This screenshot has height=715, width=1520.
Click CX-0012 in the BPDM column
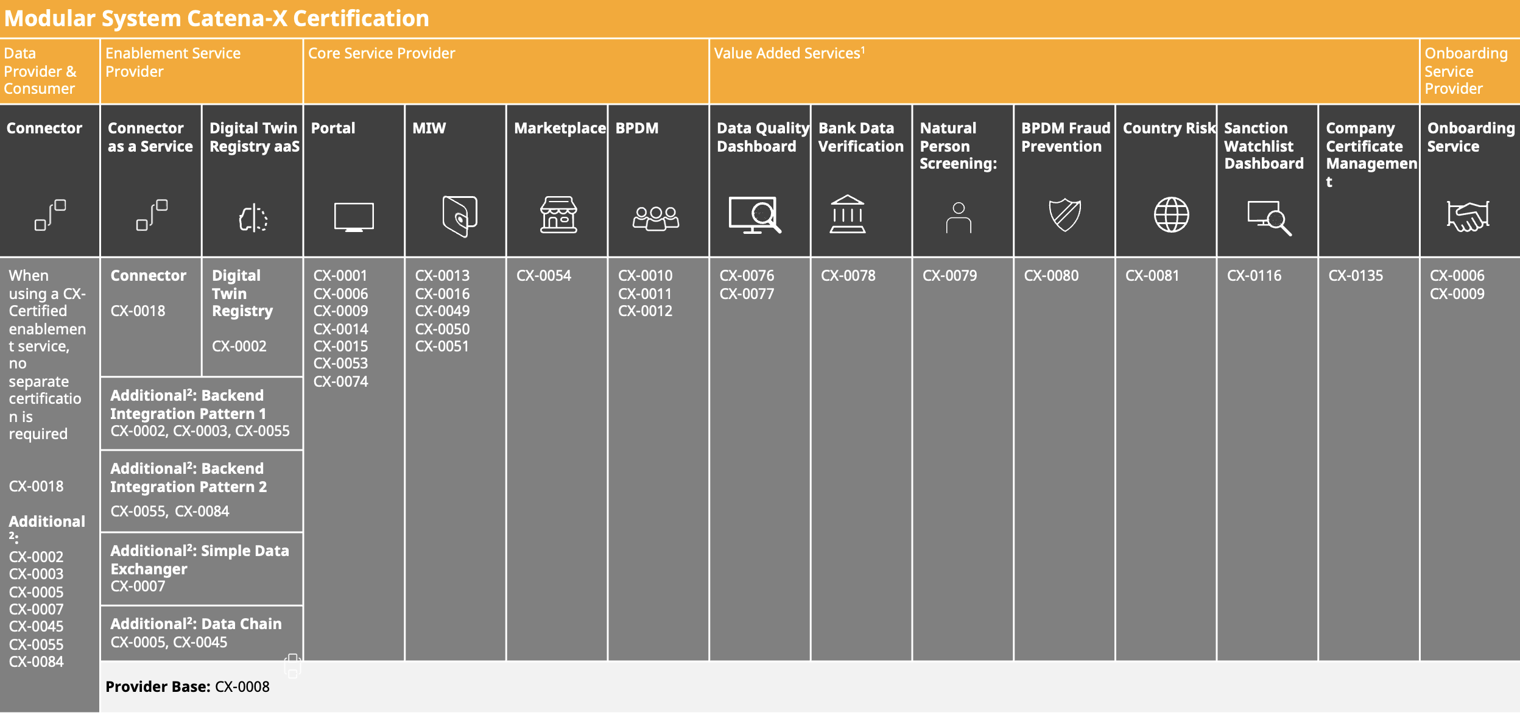point(645,311)
